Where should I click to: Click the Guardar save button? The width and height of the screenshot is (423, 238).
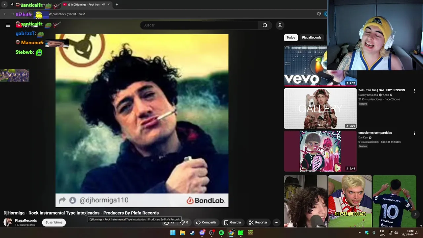233,222
